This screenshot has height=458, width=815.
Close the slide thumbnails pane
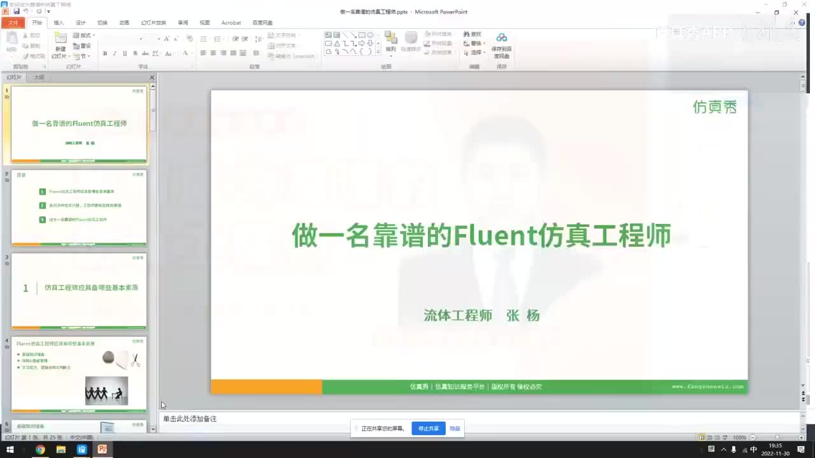click(152, 78)
